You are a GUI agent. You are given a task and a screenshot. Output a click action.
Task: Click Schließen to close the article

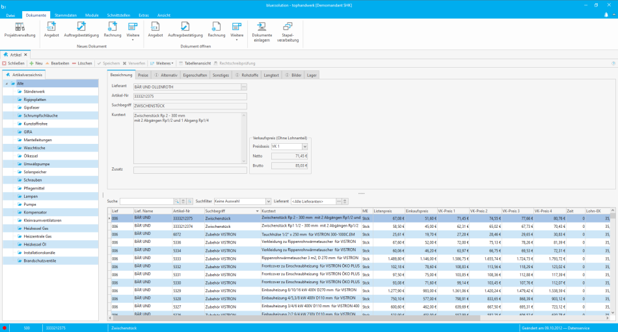14,63
